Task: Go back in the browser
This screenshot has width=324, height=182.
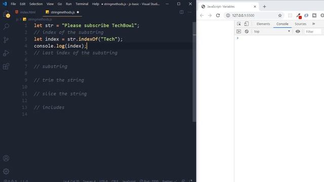Action: [x=202, y=16]
